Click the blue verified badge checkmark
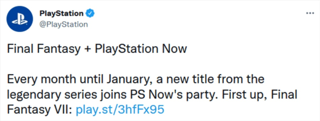320x121 pixels. 90,13
